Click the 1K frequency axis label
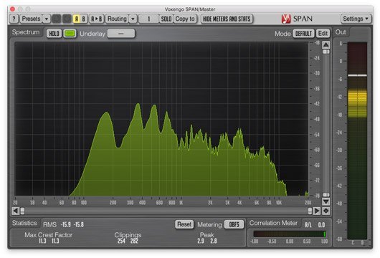Viewport: 380px width, 258px height. (x=181, y=203)
